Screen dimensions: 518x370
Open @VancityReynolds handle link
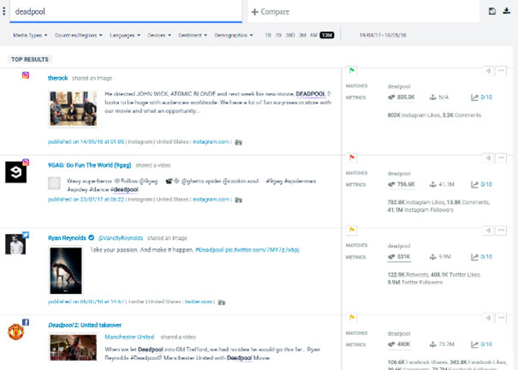(121, 238)
